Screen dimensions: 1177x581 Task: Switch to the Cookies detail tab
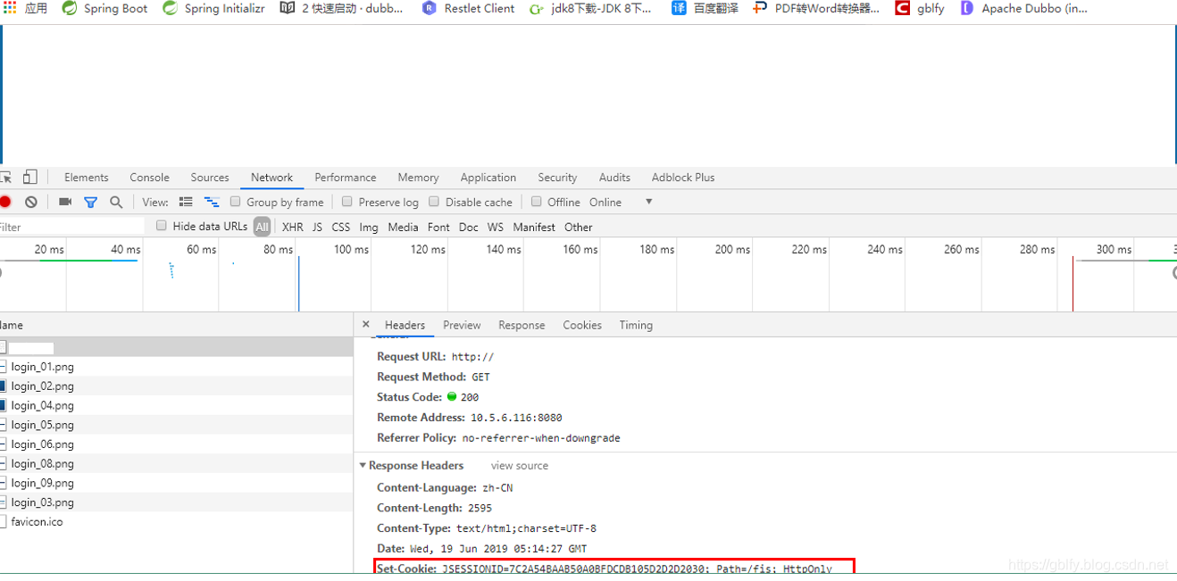click(582, 326)
